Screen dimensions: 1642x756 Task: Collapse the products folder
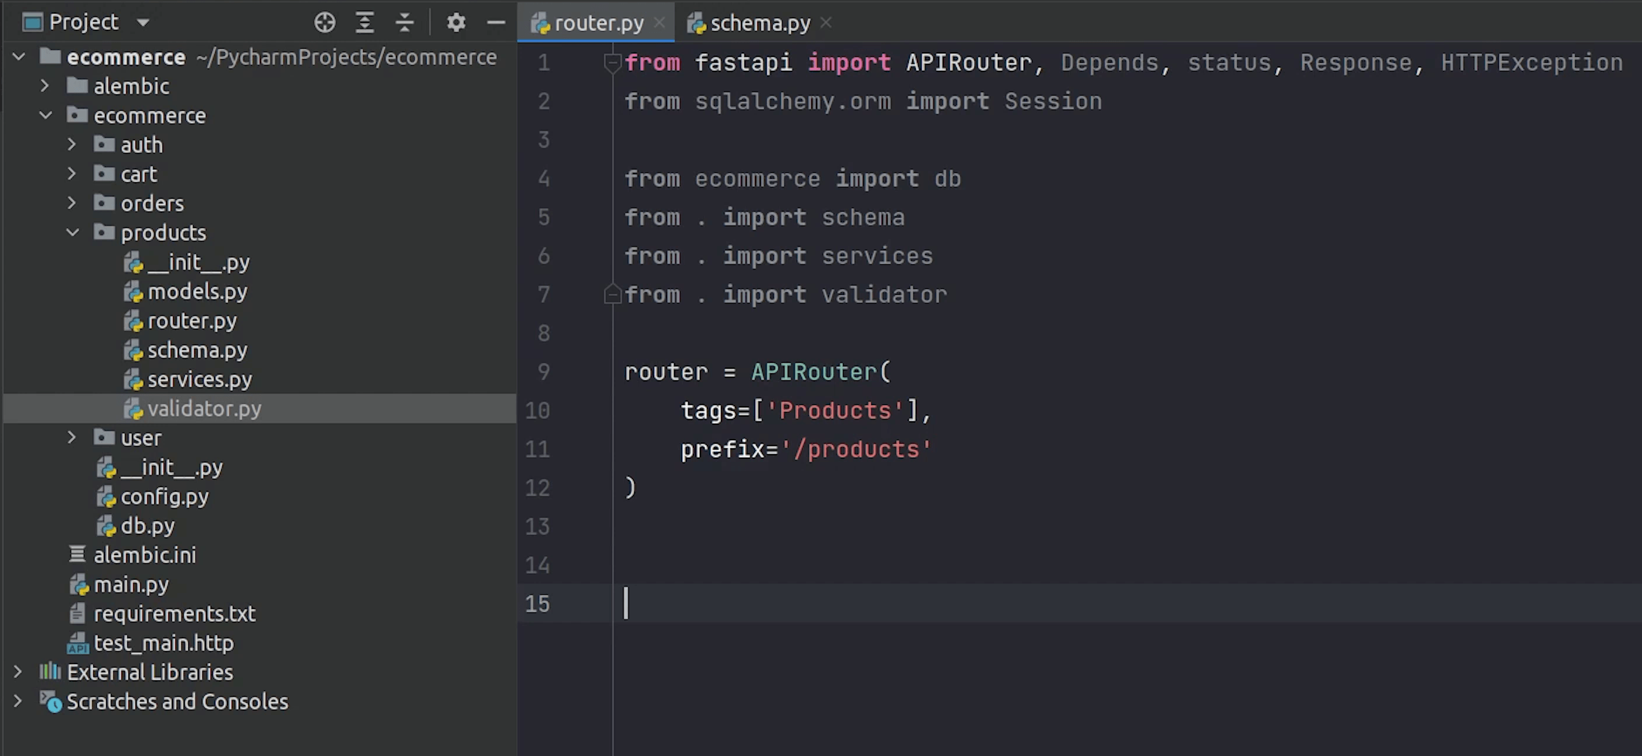[73, 233]
